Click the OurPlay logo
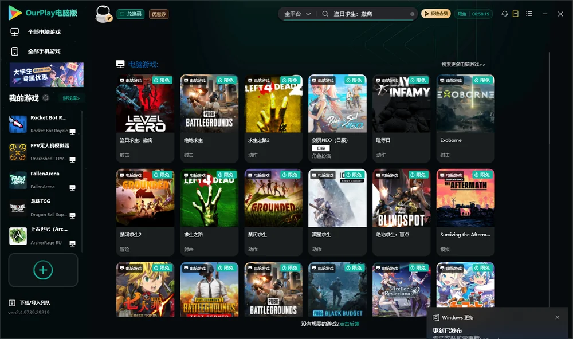This screenshot has width=573, height=339. coord(42,13)
